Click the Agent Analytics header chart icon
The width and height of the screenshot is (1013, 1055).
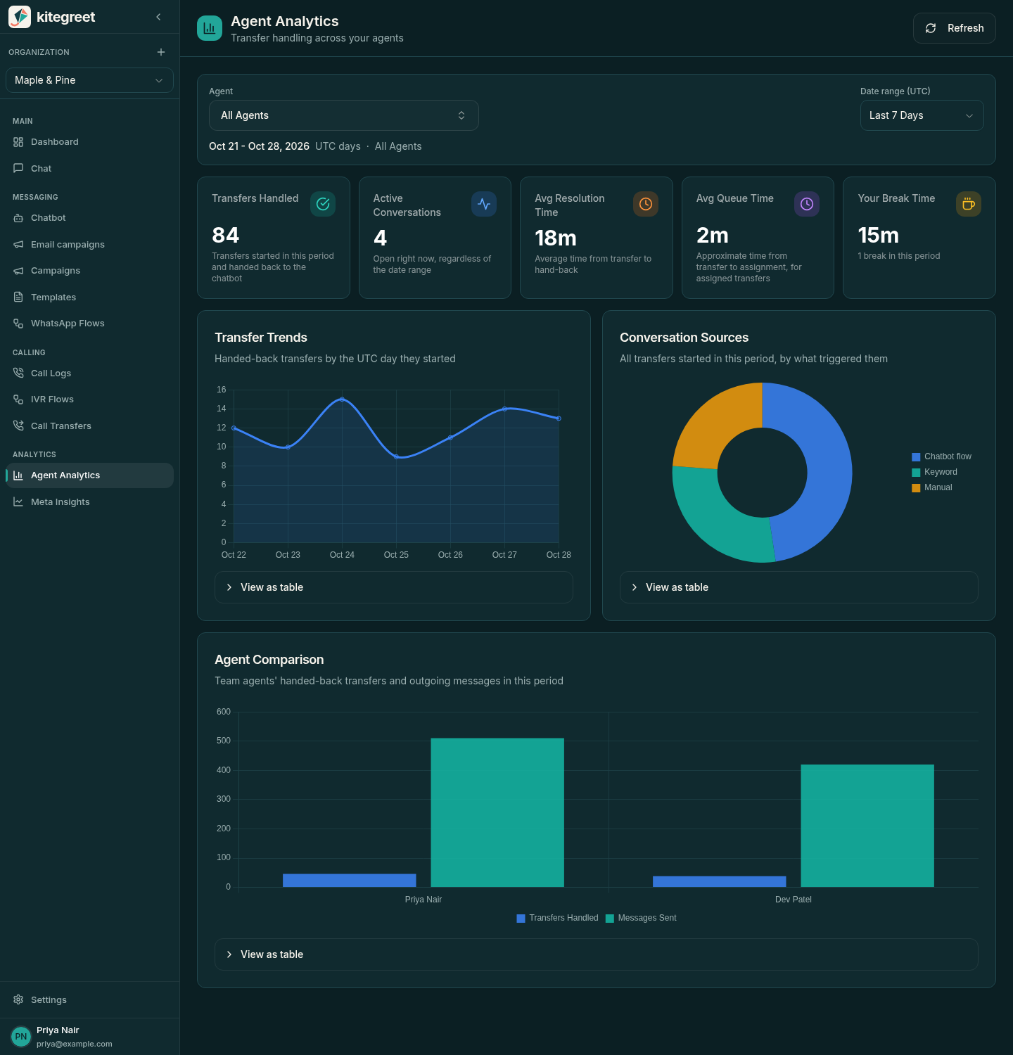tap(210, 28)
